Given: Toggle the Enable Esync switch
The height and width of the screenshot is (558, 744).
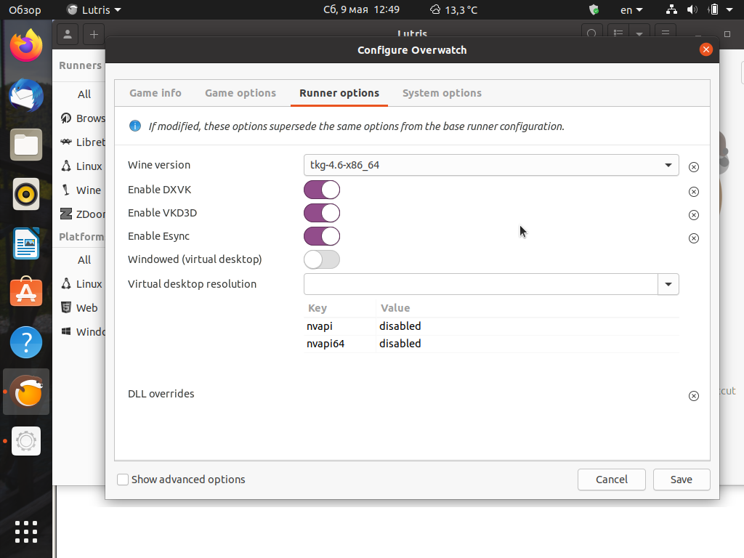Looking at the screenshot, I should [322, 236].
